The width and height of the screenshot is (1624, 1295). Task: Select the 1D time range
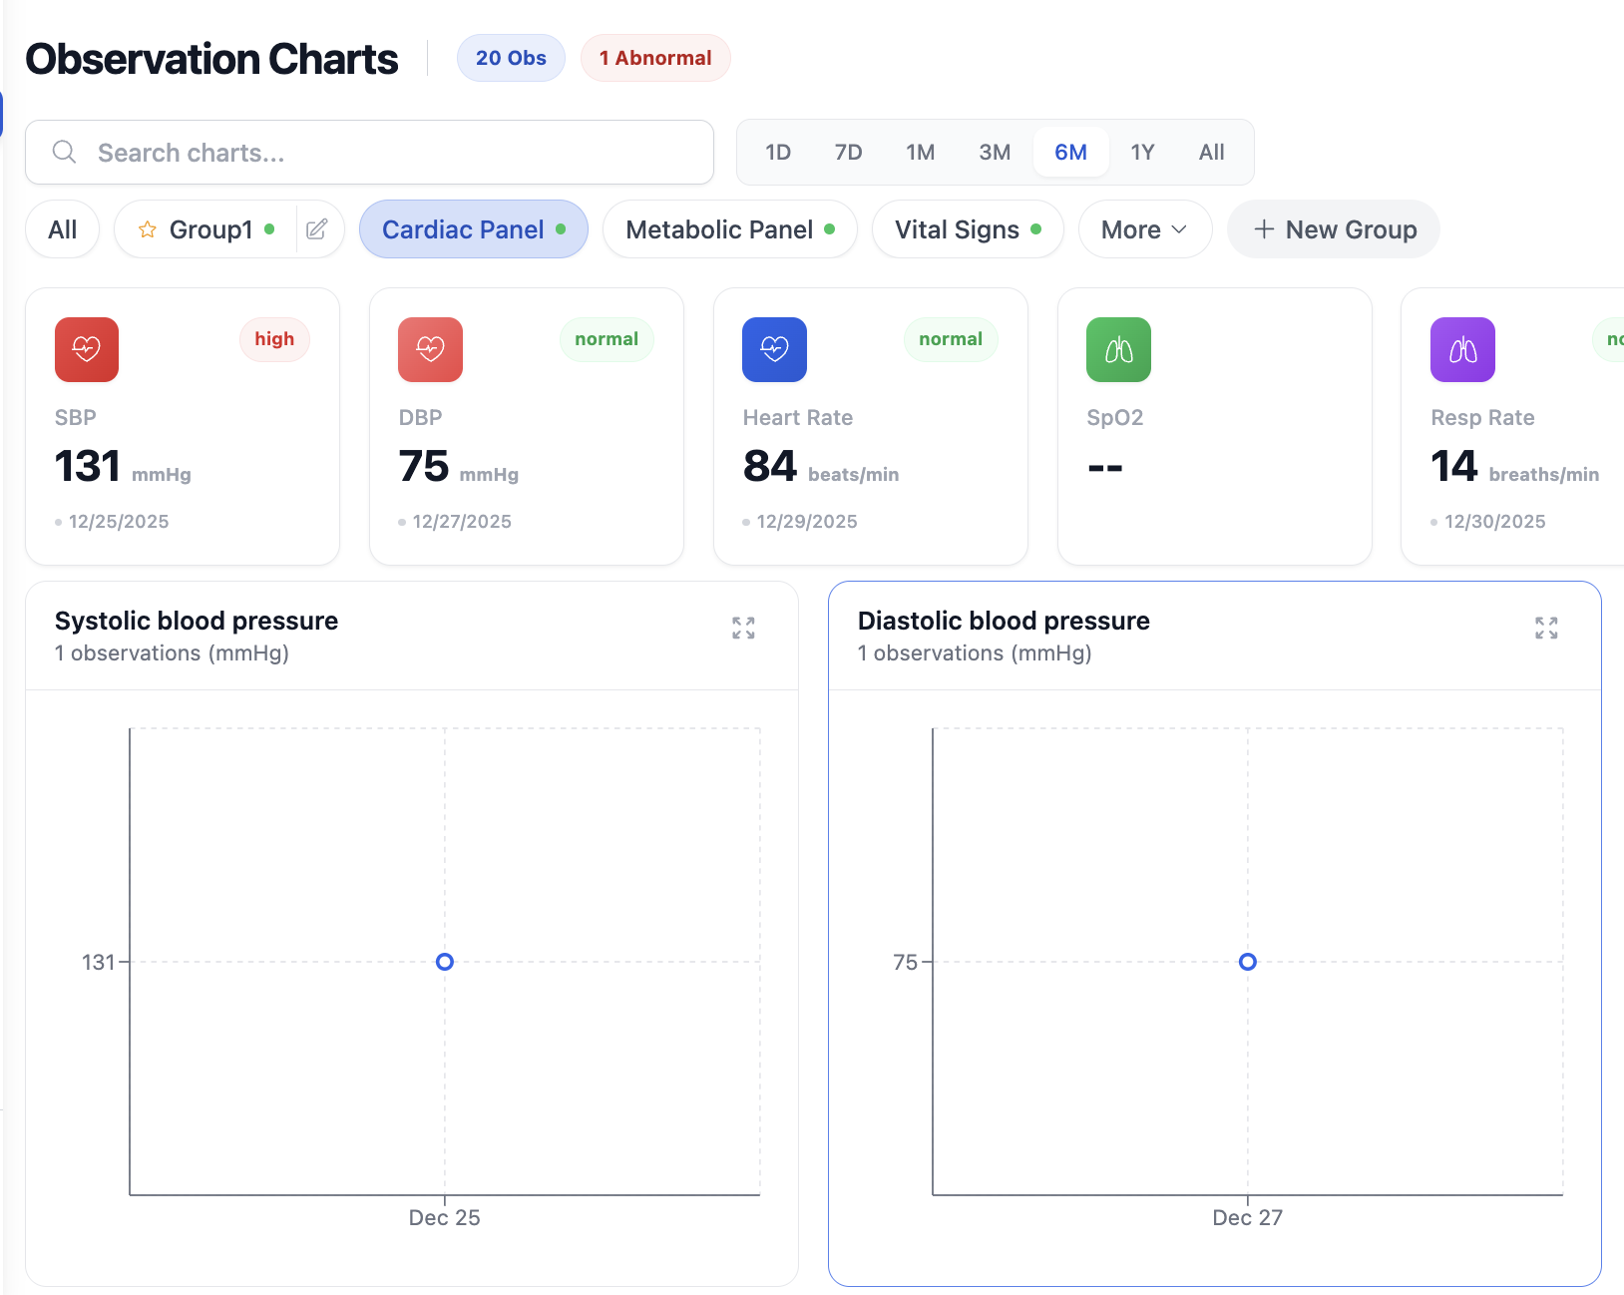coord(778,153)
